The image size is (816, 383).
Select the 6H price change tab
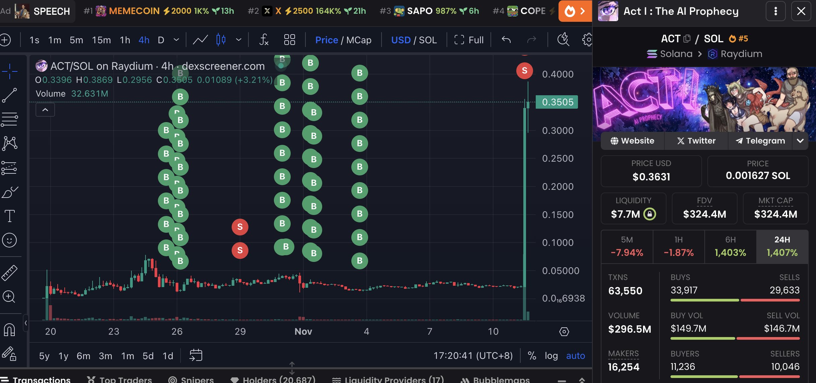(x=730, y=247)
